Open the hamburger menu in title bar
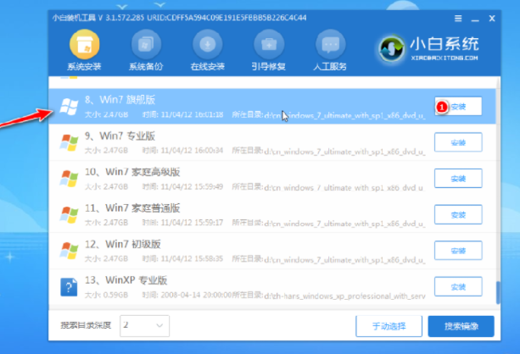This screenshot has width=520, height=354. 458,19
